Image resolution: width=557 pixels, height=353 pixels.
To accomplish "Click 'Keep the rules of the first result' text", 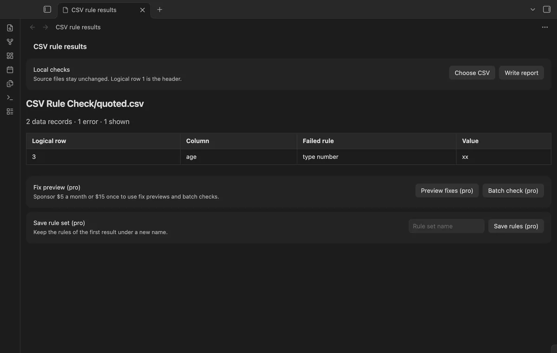I will [x=100, y=232].
